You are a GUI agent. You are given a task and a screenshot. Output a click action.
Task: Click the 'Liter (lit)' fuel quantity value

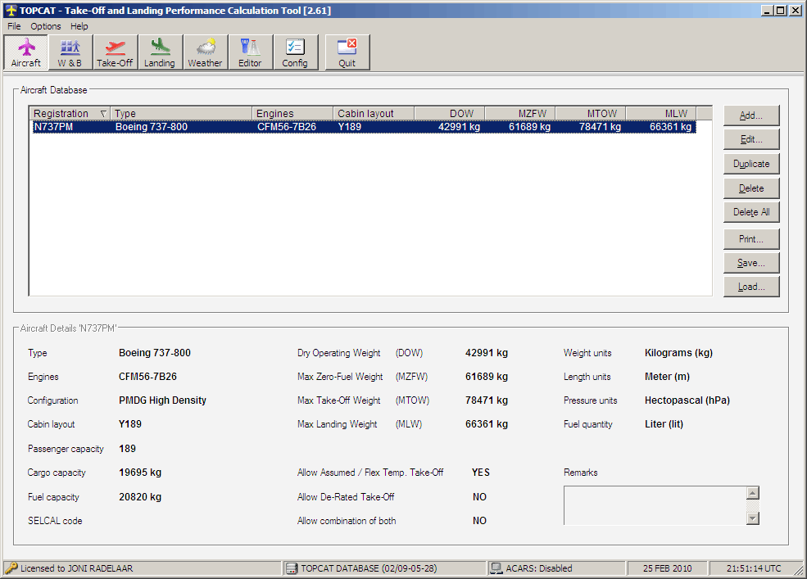click(x=664, y=424)
